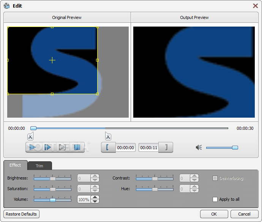The width and height of the screenshot is (262, 222).
Task: Decrease Contrast value with down arrow
Action: pyautogui.click(x=194, y=180)
